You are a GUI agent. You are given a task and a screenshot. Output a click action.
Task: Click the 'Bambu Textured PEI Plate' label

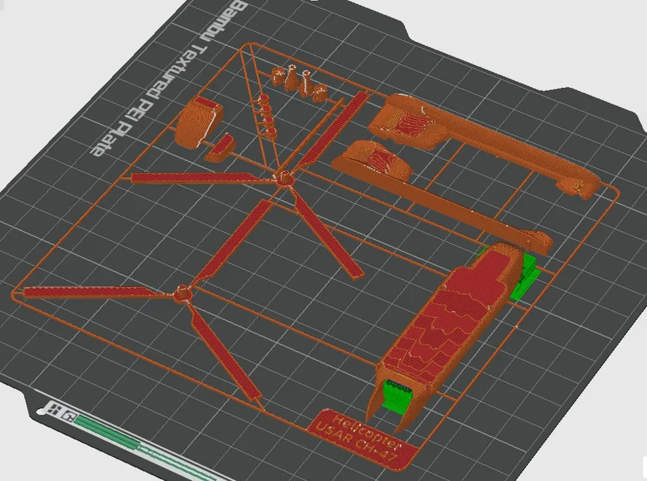(168, 78)
